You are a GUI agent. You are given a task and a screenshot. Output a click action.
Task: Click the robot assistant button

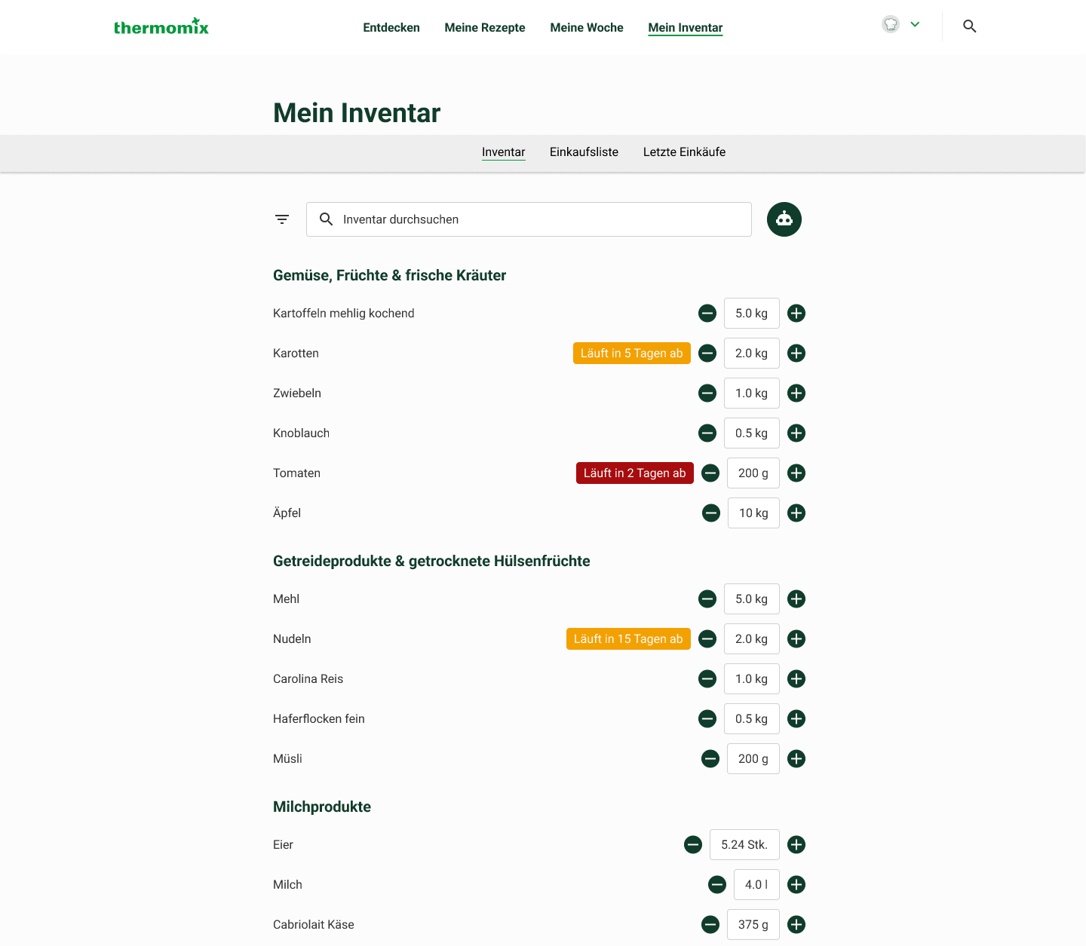pyautogui.click(x=784, y=219)
